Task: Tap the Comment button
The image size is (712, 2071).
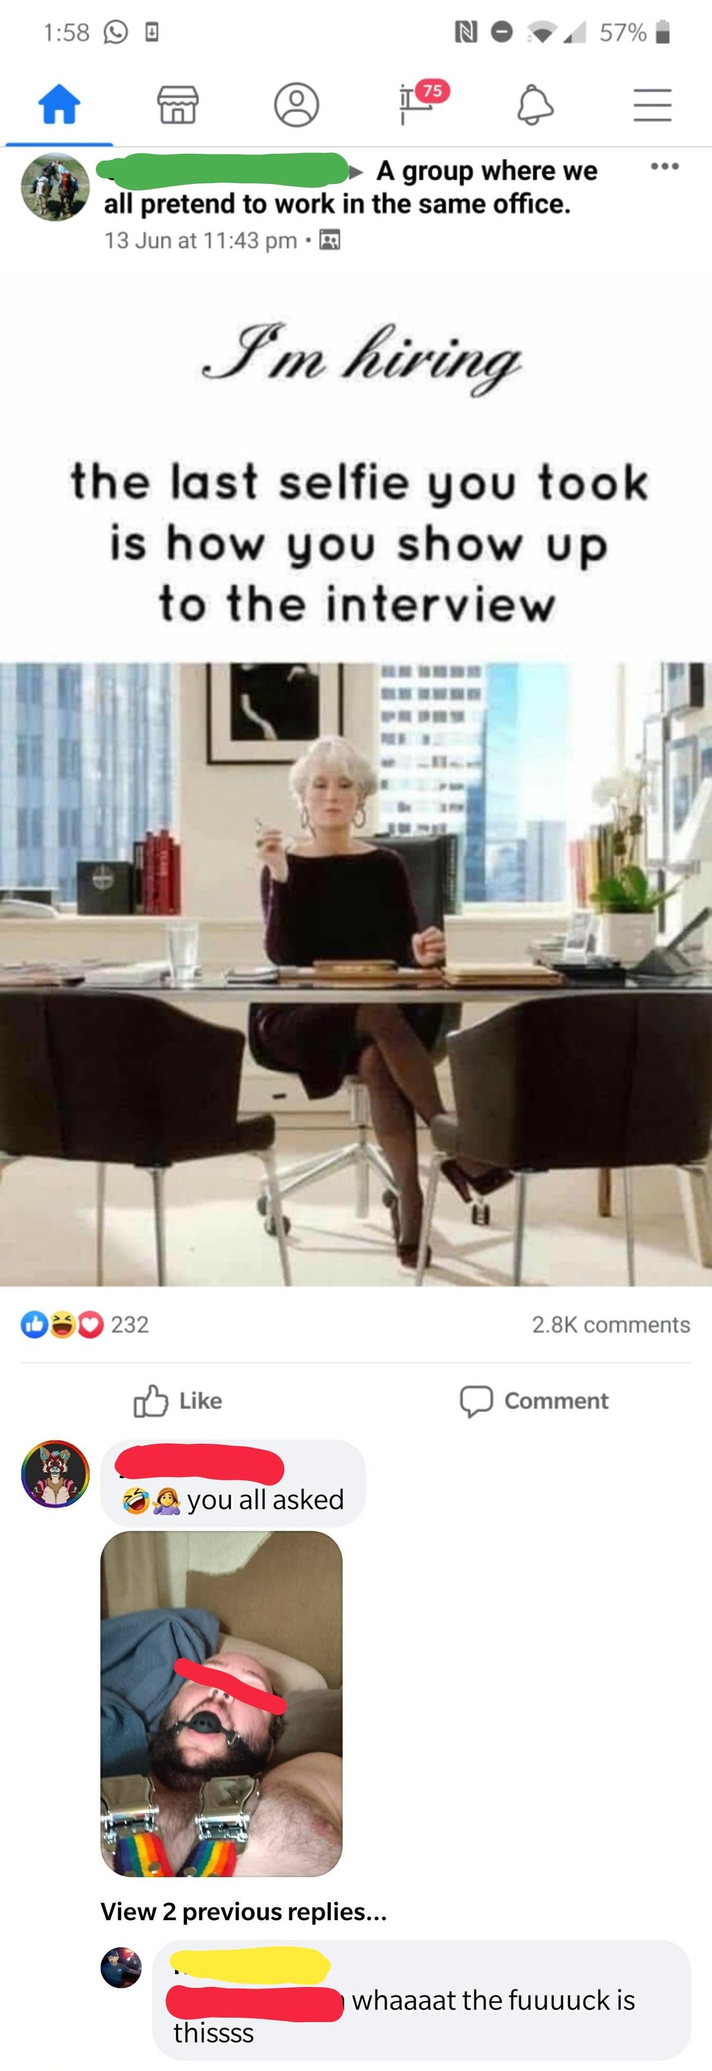Action: click(533, 1400)
